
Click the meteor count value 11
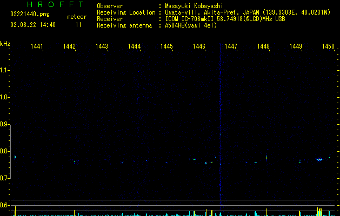pos(78,25)
